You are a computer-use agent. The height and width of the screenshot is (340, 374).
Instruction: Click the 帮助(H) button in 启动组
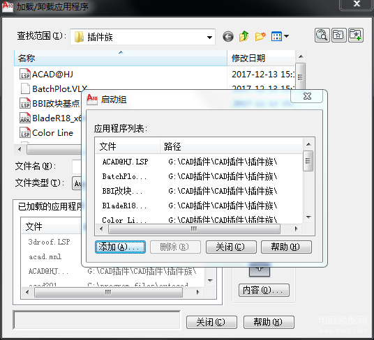(286, 247)
